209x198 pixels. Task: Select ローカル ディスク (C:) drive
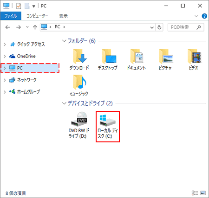tap(108, 127)
